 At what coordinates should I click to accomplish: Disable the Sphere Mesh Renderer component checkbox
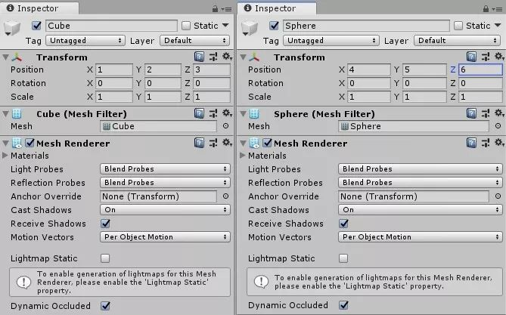click(267, 143)
